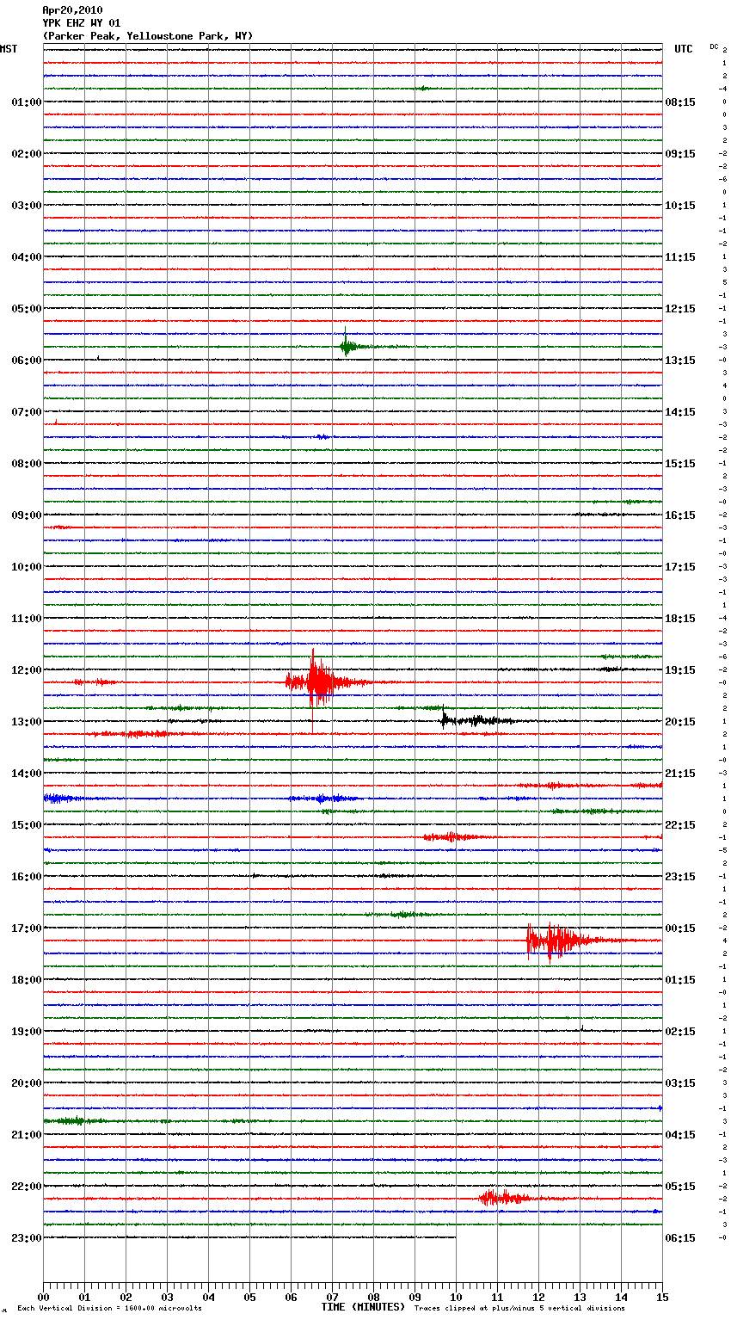Click the 18:15 UTC time label

click(x=680, y=619)
